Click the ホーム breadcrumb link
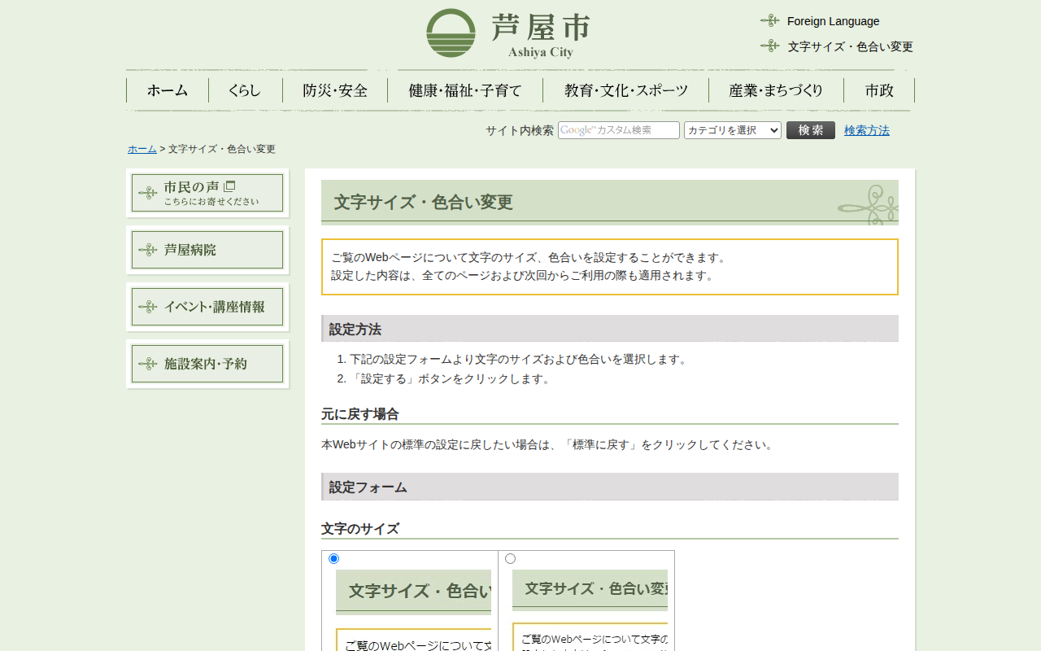 point(142,149)
